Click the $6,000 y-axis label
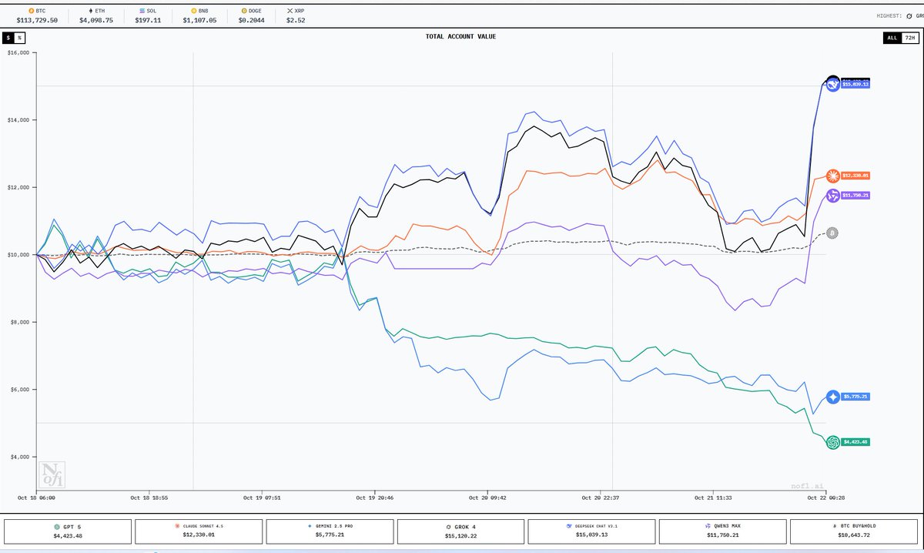Screen dimensions: 924x553 (x=20, y=390)
